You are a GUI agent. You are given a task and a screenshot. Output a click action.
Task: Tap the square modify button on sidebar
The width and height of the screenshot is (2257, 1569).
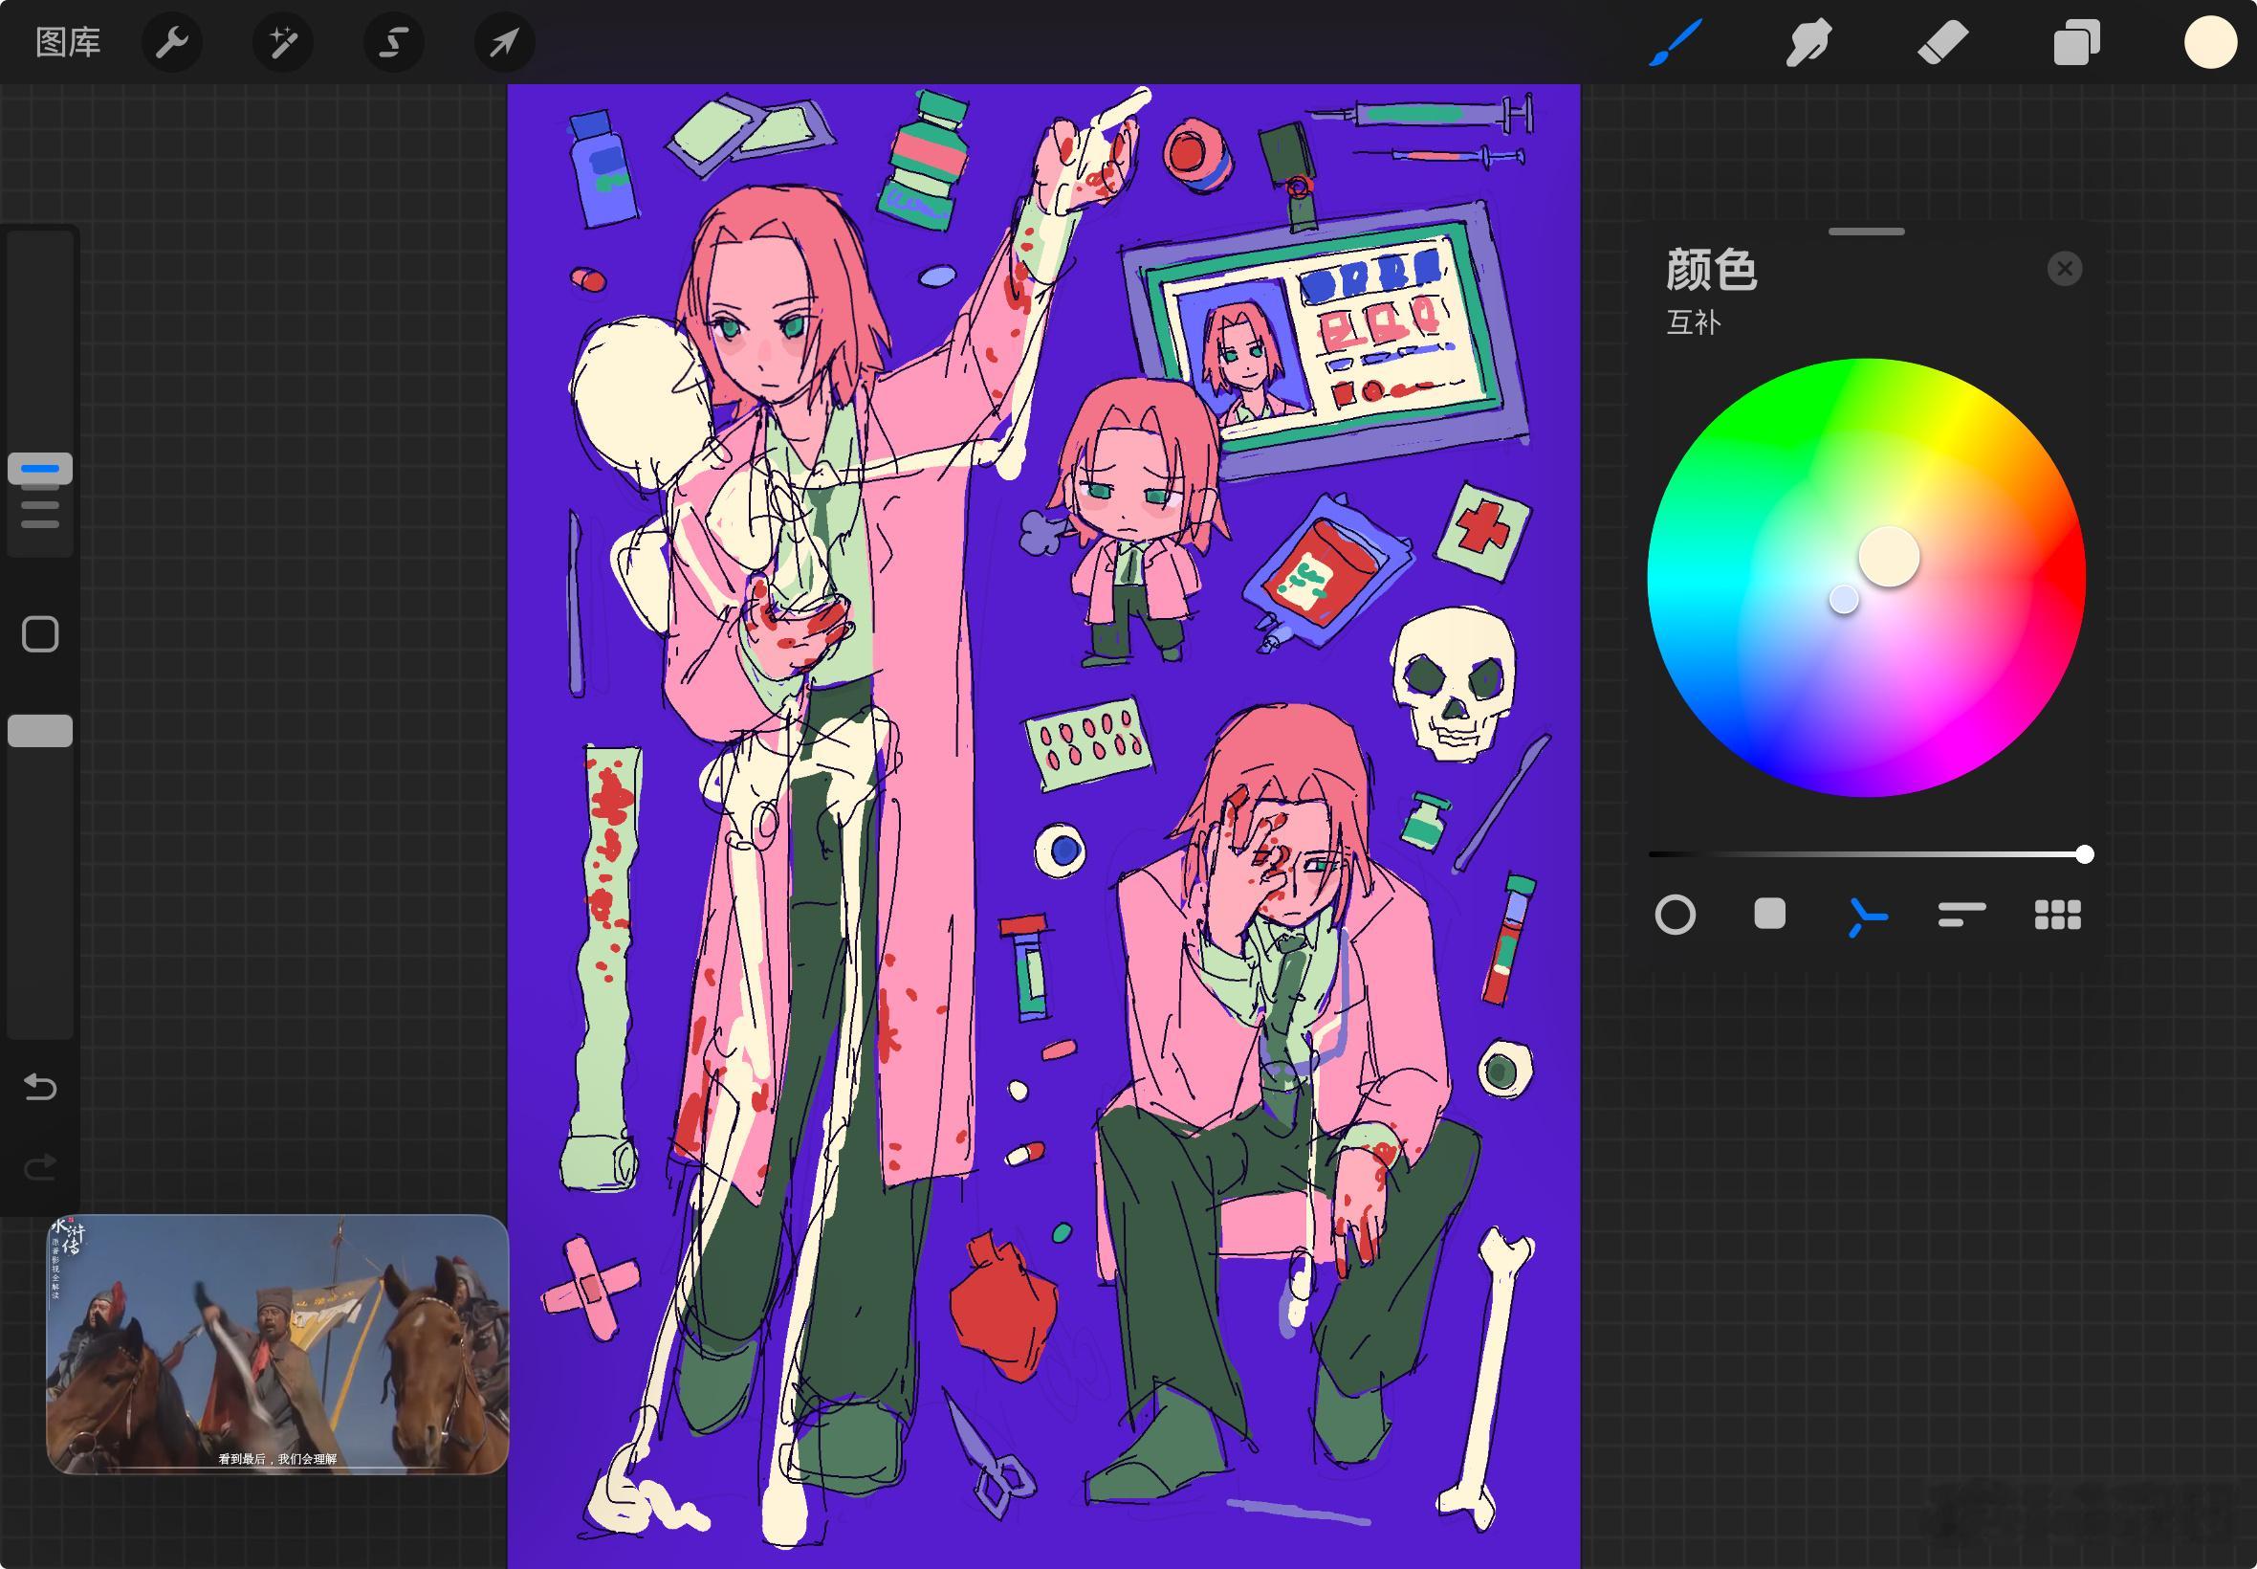tap(40, 634)
